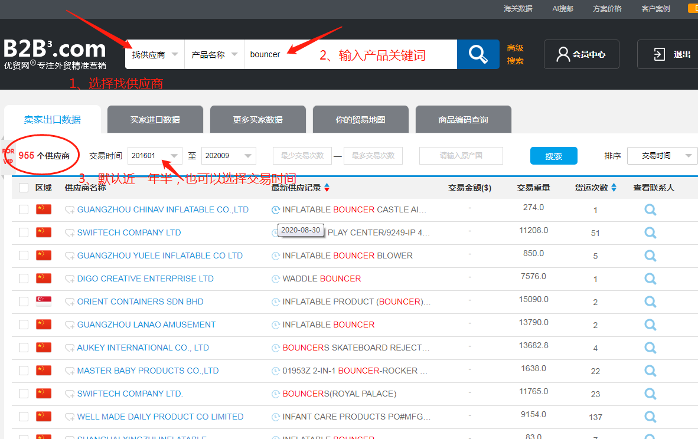Click the blue 搜索 filter button
This screenshot has width=698, height=439.
[554, 156]
